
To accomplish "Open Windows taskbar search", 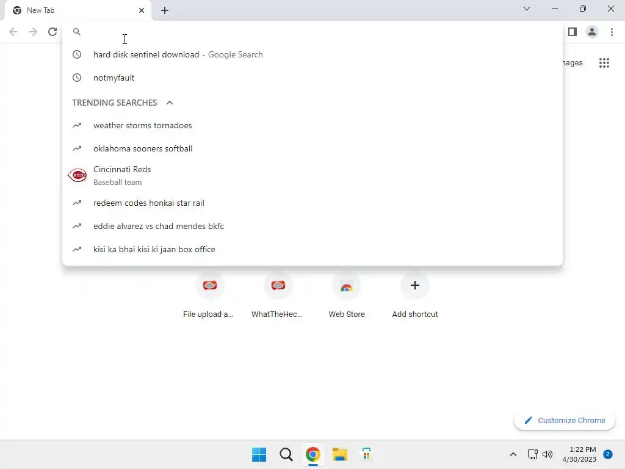I will pos(286,454).
